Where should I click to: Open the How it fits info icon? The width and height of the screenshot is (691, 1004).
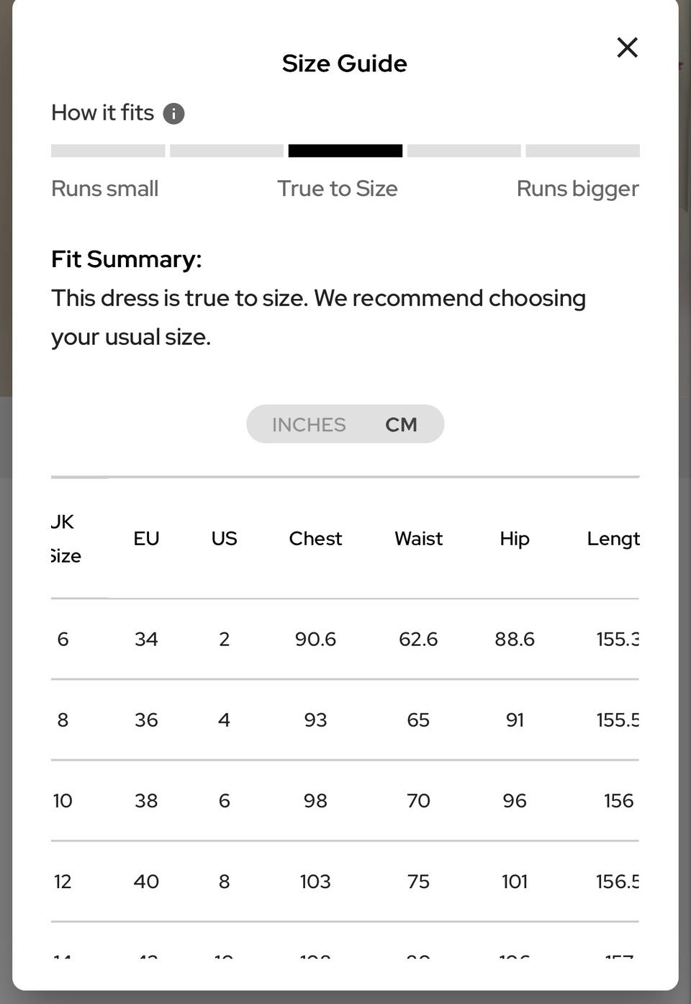(173, 113)
